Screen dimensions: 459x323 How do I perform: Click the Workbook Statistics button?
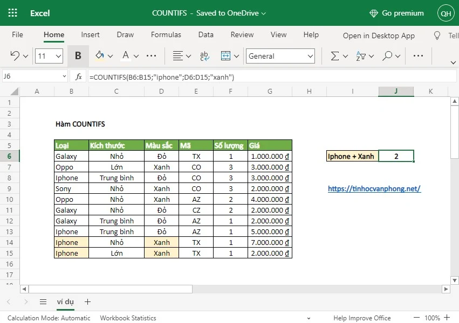point(128,318)
